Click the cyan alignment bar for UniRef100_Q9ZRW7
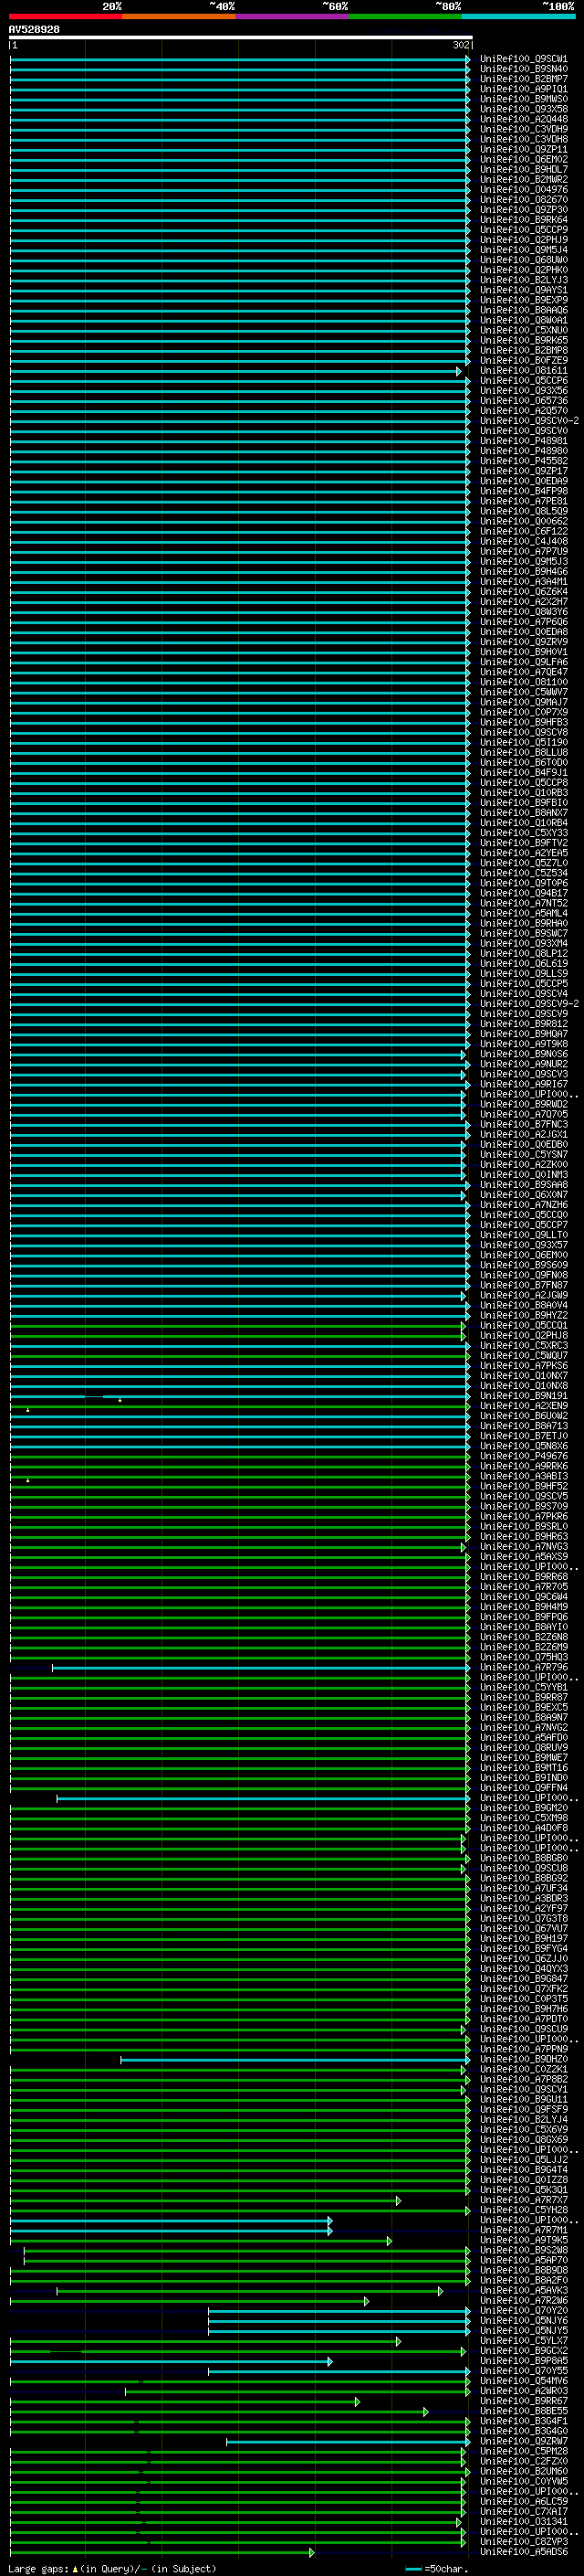Image resolution: width=584 pixels, height=2576 pixels. (348, 2441)
